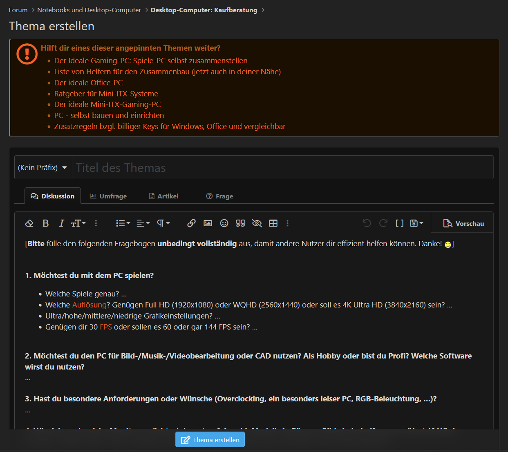508x452 pixels.
Task: Open the (Kein Präfix) prefix dropdown
Action: click(x=43, y=167)
